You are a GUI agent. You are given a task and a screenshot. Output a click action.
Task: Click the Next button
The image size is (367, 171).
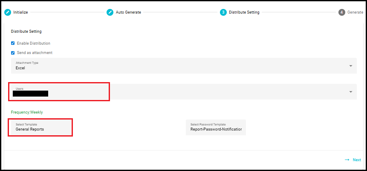click(x=353, y=160)
